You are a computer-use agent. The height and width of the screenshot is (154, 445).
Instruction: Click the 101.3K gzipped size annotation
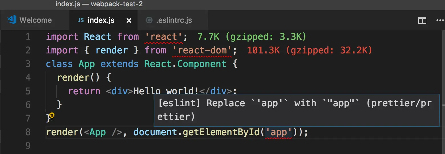click(310, 51)
